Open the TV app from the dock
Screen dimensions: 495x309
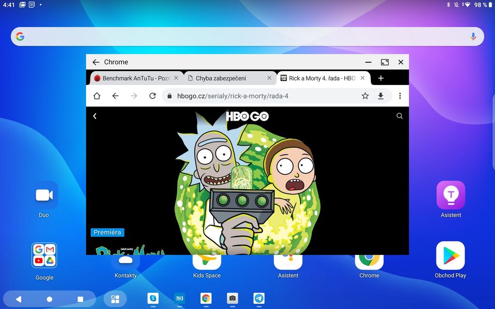(x=179, y=299)
